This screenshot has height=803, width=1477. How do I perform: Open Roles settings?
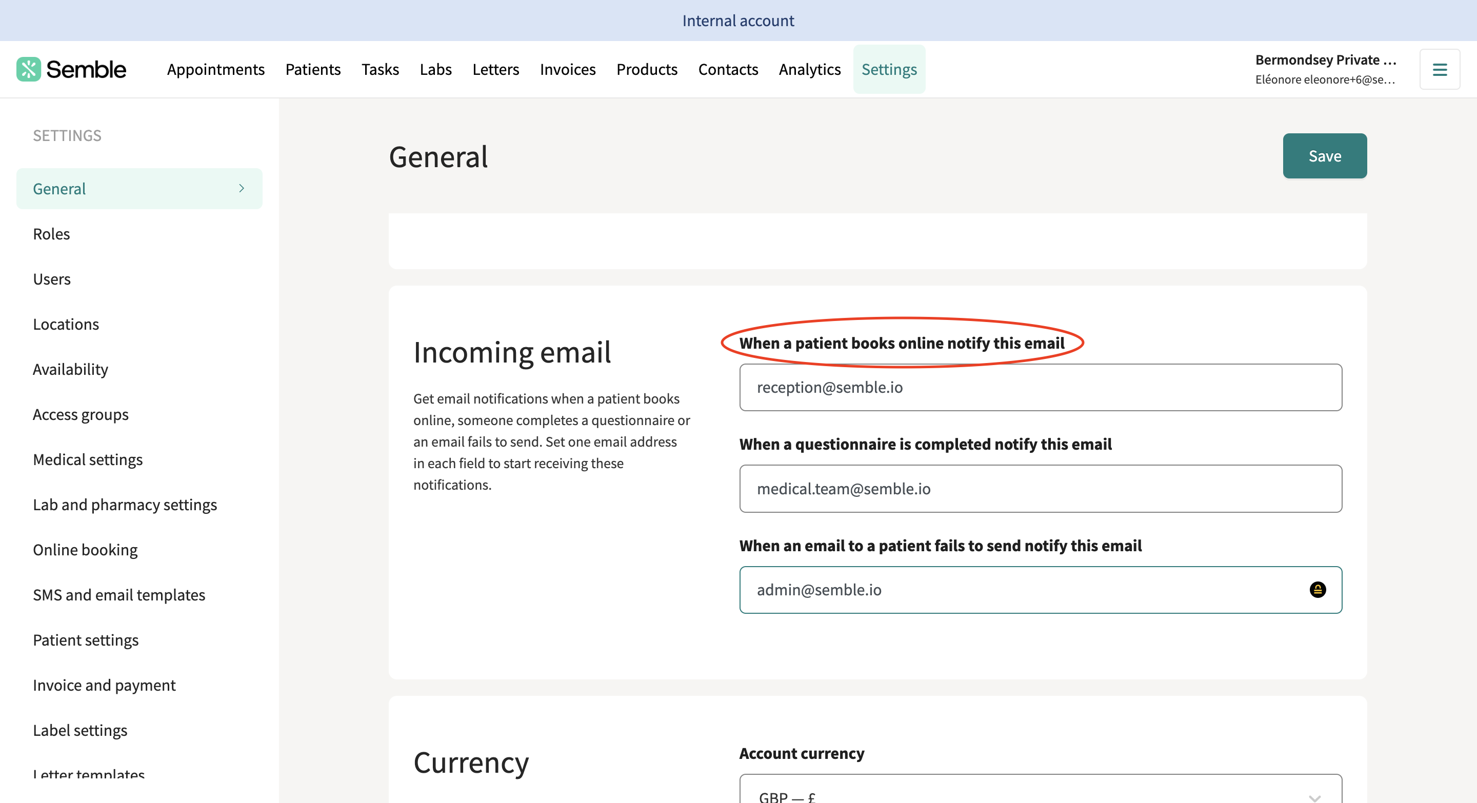(51, 234)
